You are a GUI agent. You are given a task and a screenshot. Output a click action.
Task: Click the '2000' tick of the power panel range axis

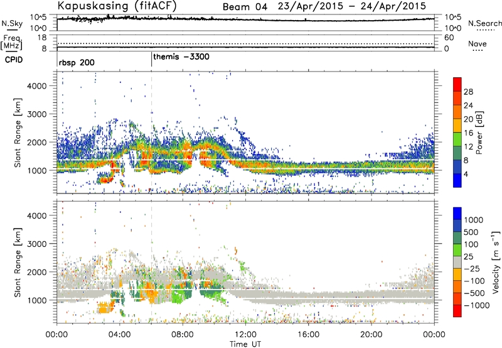click(36, 142)
